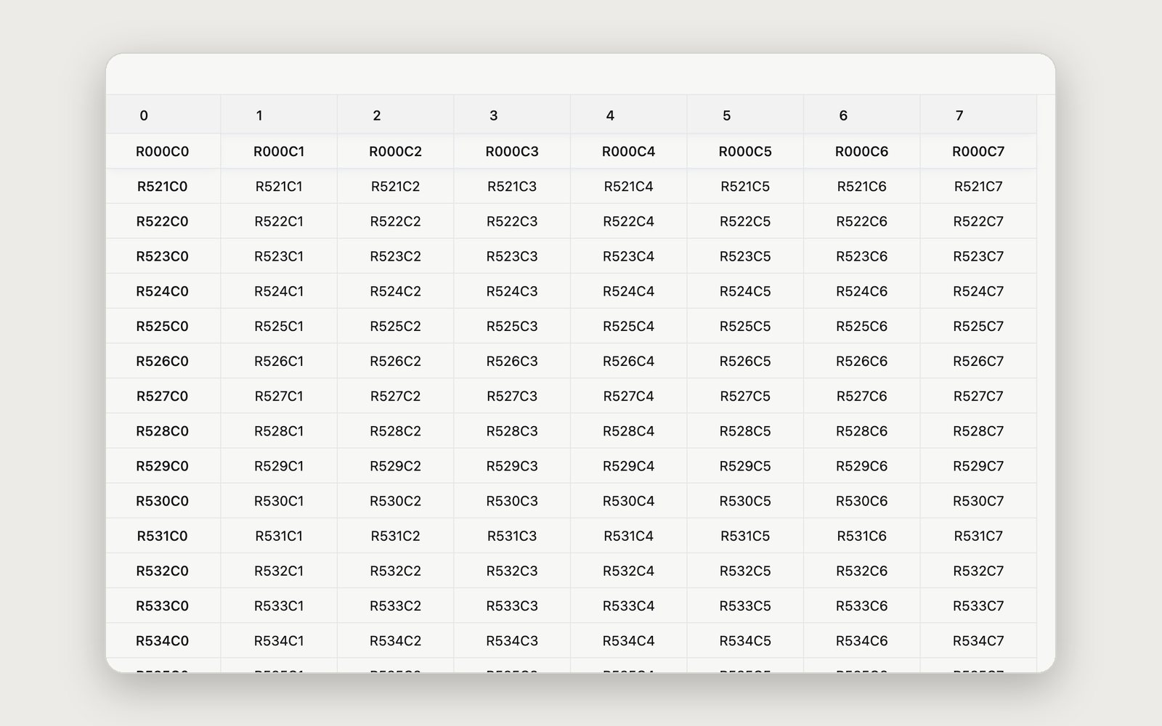Click cell R524C6

tap(862, 291)
